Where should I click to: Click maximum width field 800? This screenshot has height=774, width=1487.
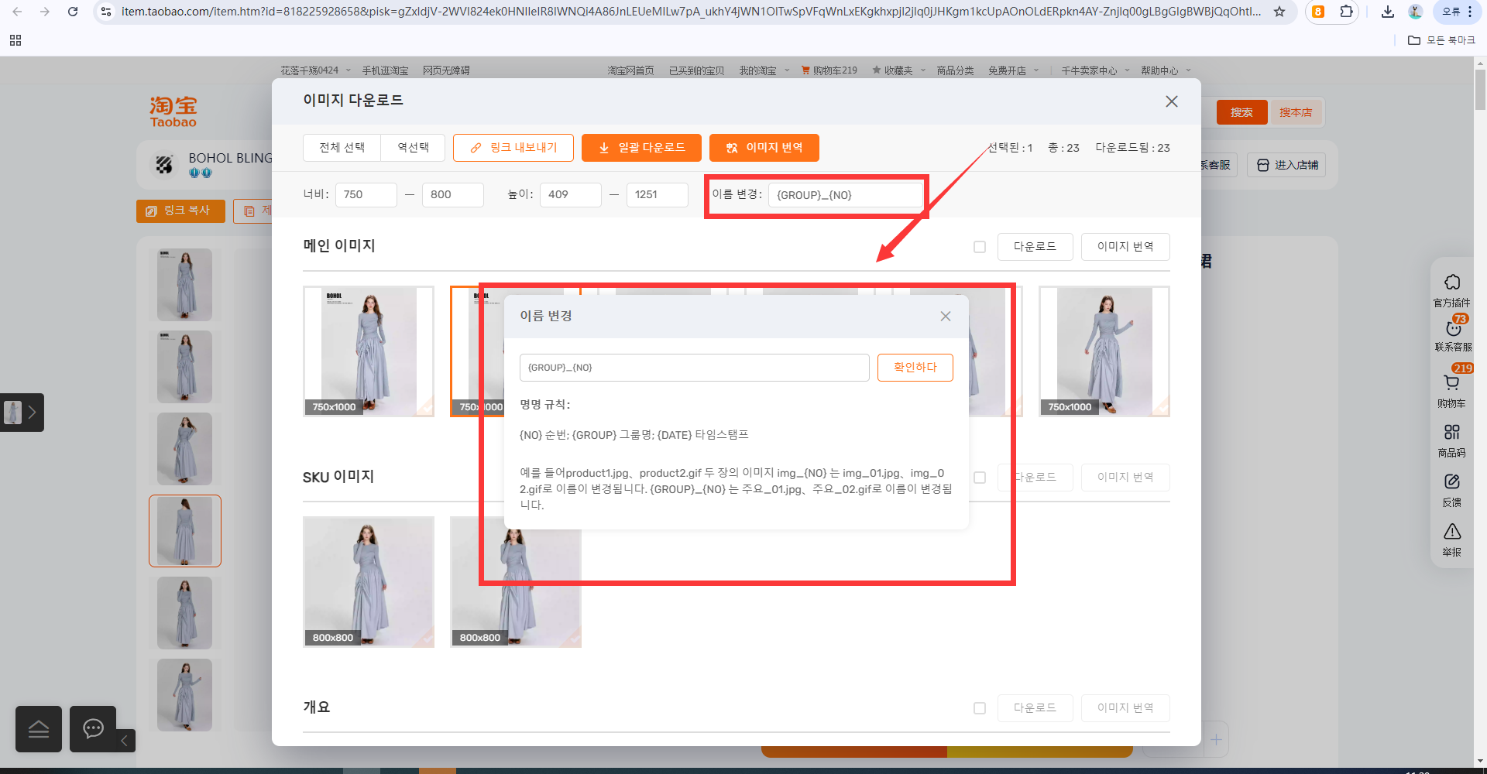(x=453, y=194)
